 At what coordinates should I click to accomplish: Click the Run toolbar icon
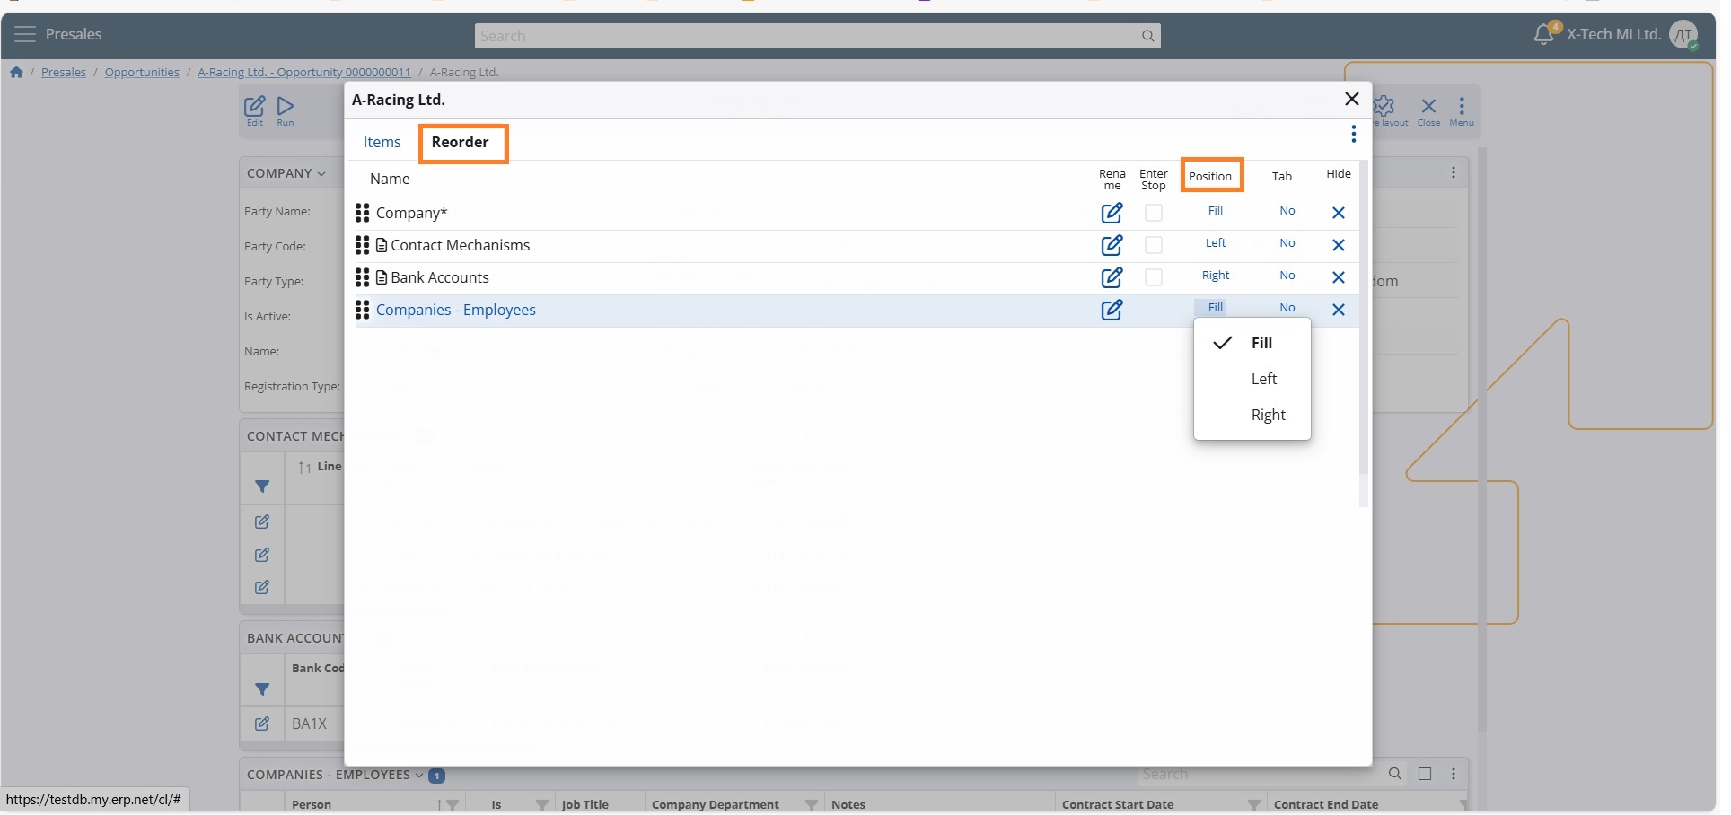click(286, 111)
